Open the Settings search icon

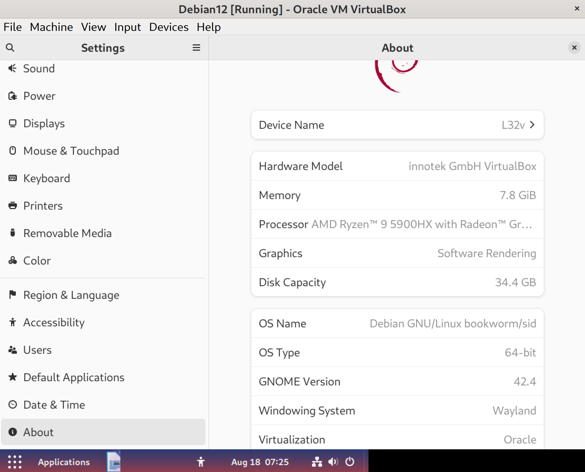[10, 48]
